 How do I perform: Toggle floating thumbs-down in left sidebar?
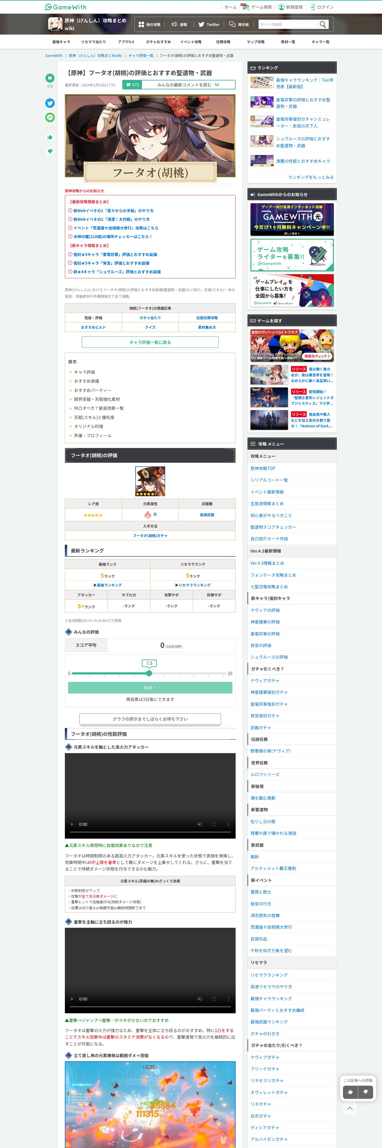50,151
